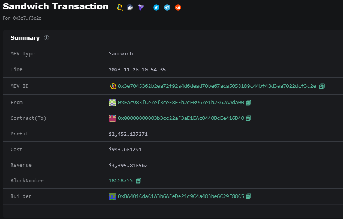Open the MEV ID transaction hash link

point(217,86)
